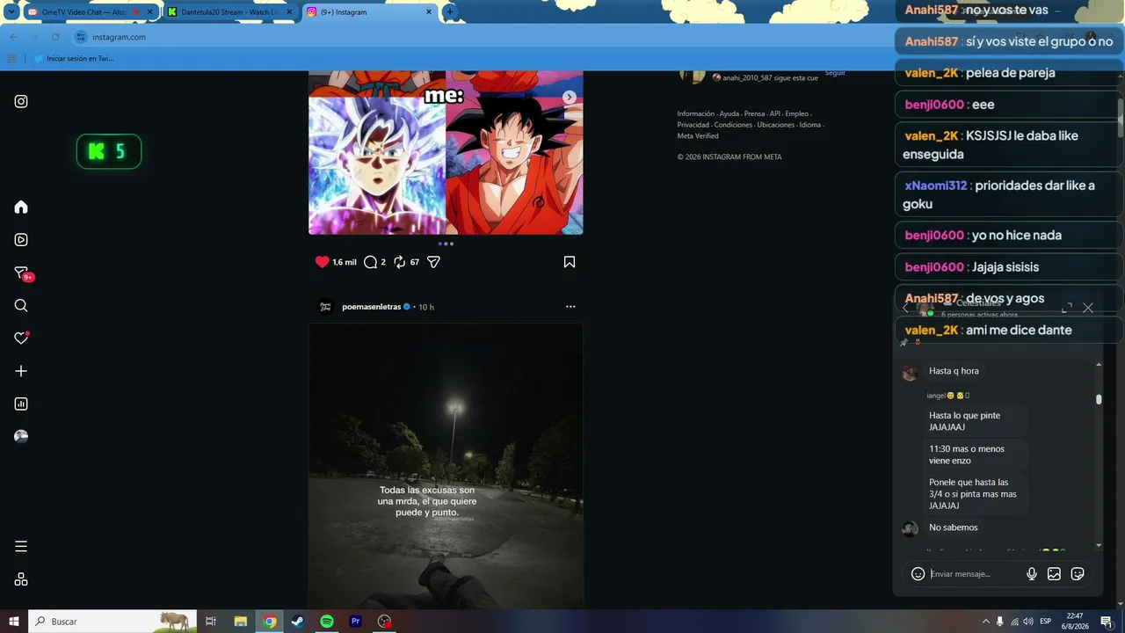Close the Instagram chat popup
1125x633 pixels.
click(1088, 308)
